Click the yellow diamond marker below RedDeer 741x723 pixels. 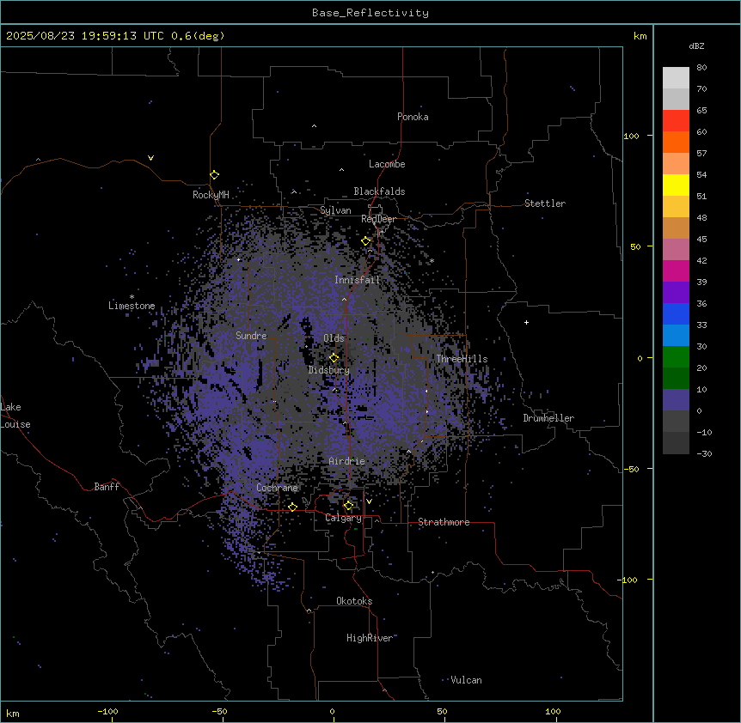click(366, 241)
